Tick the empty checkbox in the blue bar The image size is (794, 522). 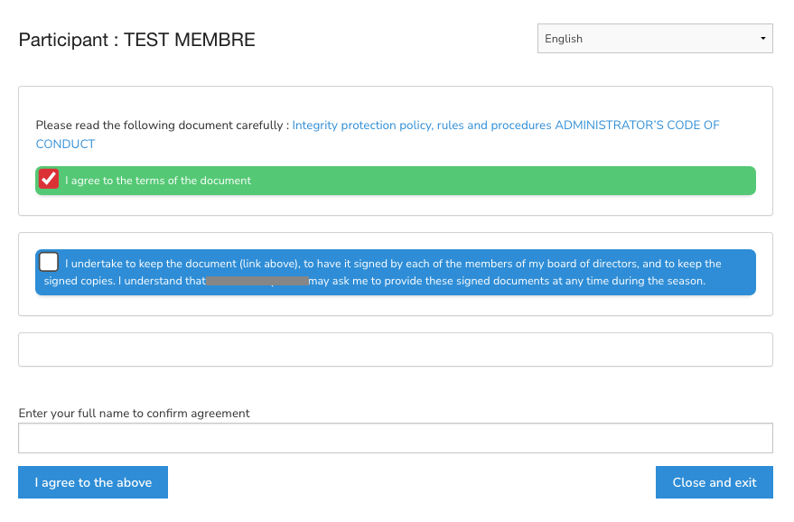pyautogui.click(x=49, y=262)
